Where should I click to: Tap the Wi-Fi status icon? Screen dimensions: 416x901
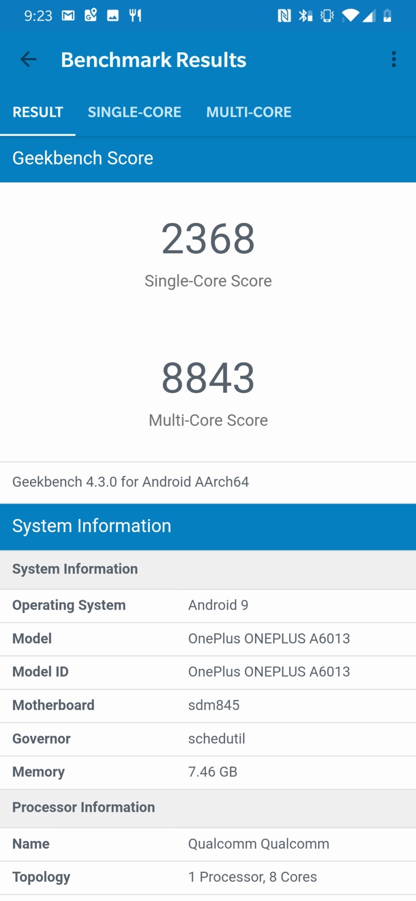pos(350,16)
